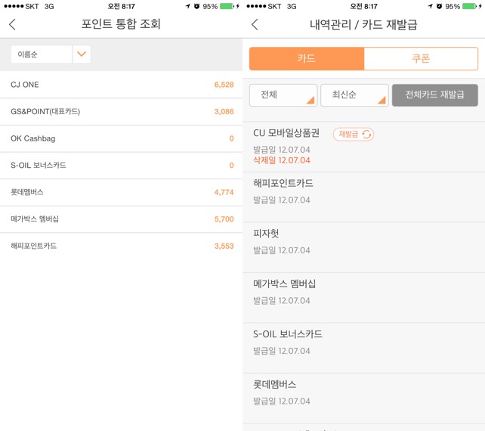Tap the 3,086 points value
Image resolution: width=485 pixels, height=431 pixels.
click(224, 112)
